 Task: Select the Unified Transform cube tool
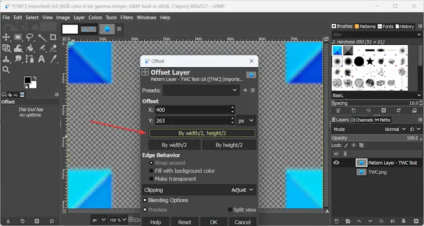6,48
